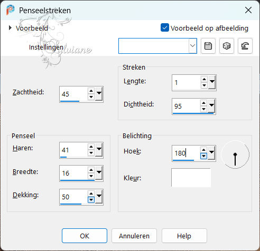Click the Help button
This screenshot has height=251, width=260.
pyautogui.click(x=184, y=236)
